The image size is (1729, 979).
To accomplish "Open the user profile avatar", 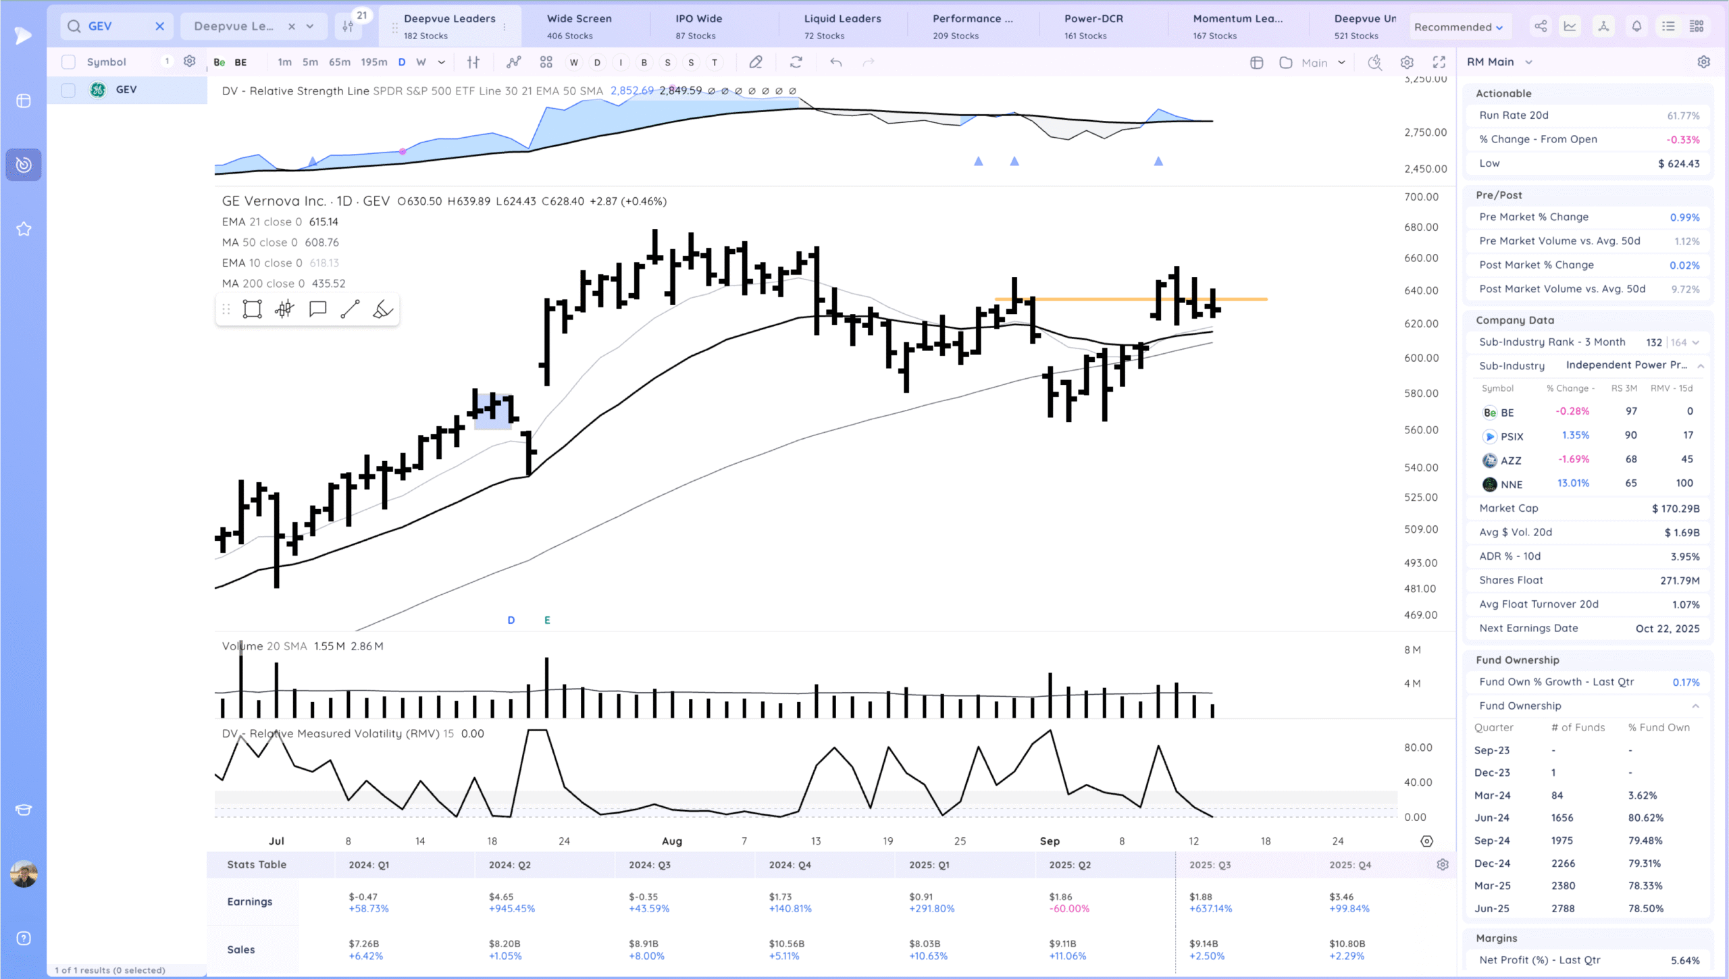I will tap(24, 874).
